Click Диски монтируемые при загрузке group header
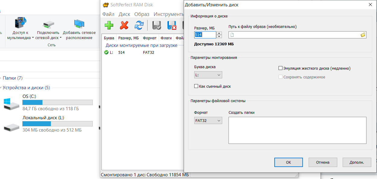This screenshot has height=179, width=377. (x=141, y=45)
